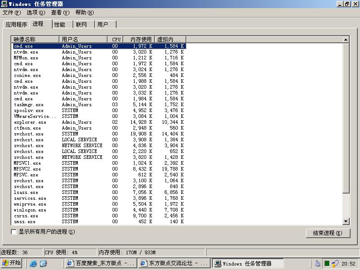Sort processes by 内存使用 column header
This screenshot has width=360, height=270.
coord(139,40)
